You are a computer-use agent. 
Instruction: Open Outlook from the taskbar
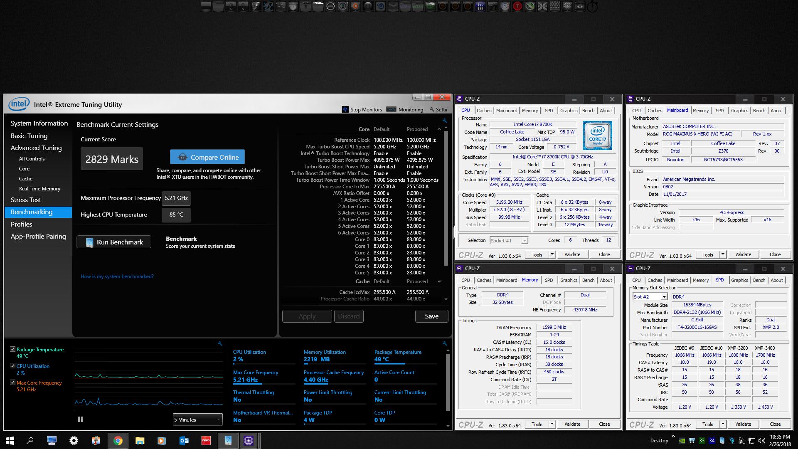click(184, 441)
